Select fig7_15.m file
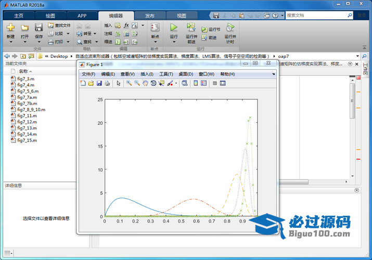 tap(27, 140)
